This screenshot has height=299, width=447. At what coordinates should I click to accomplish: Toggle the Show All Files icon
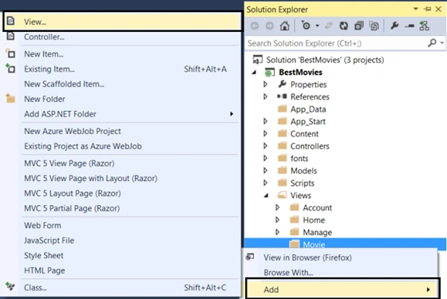[374, 26]
